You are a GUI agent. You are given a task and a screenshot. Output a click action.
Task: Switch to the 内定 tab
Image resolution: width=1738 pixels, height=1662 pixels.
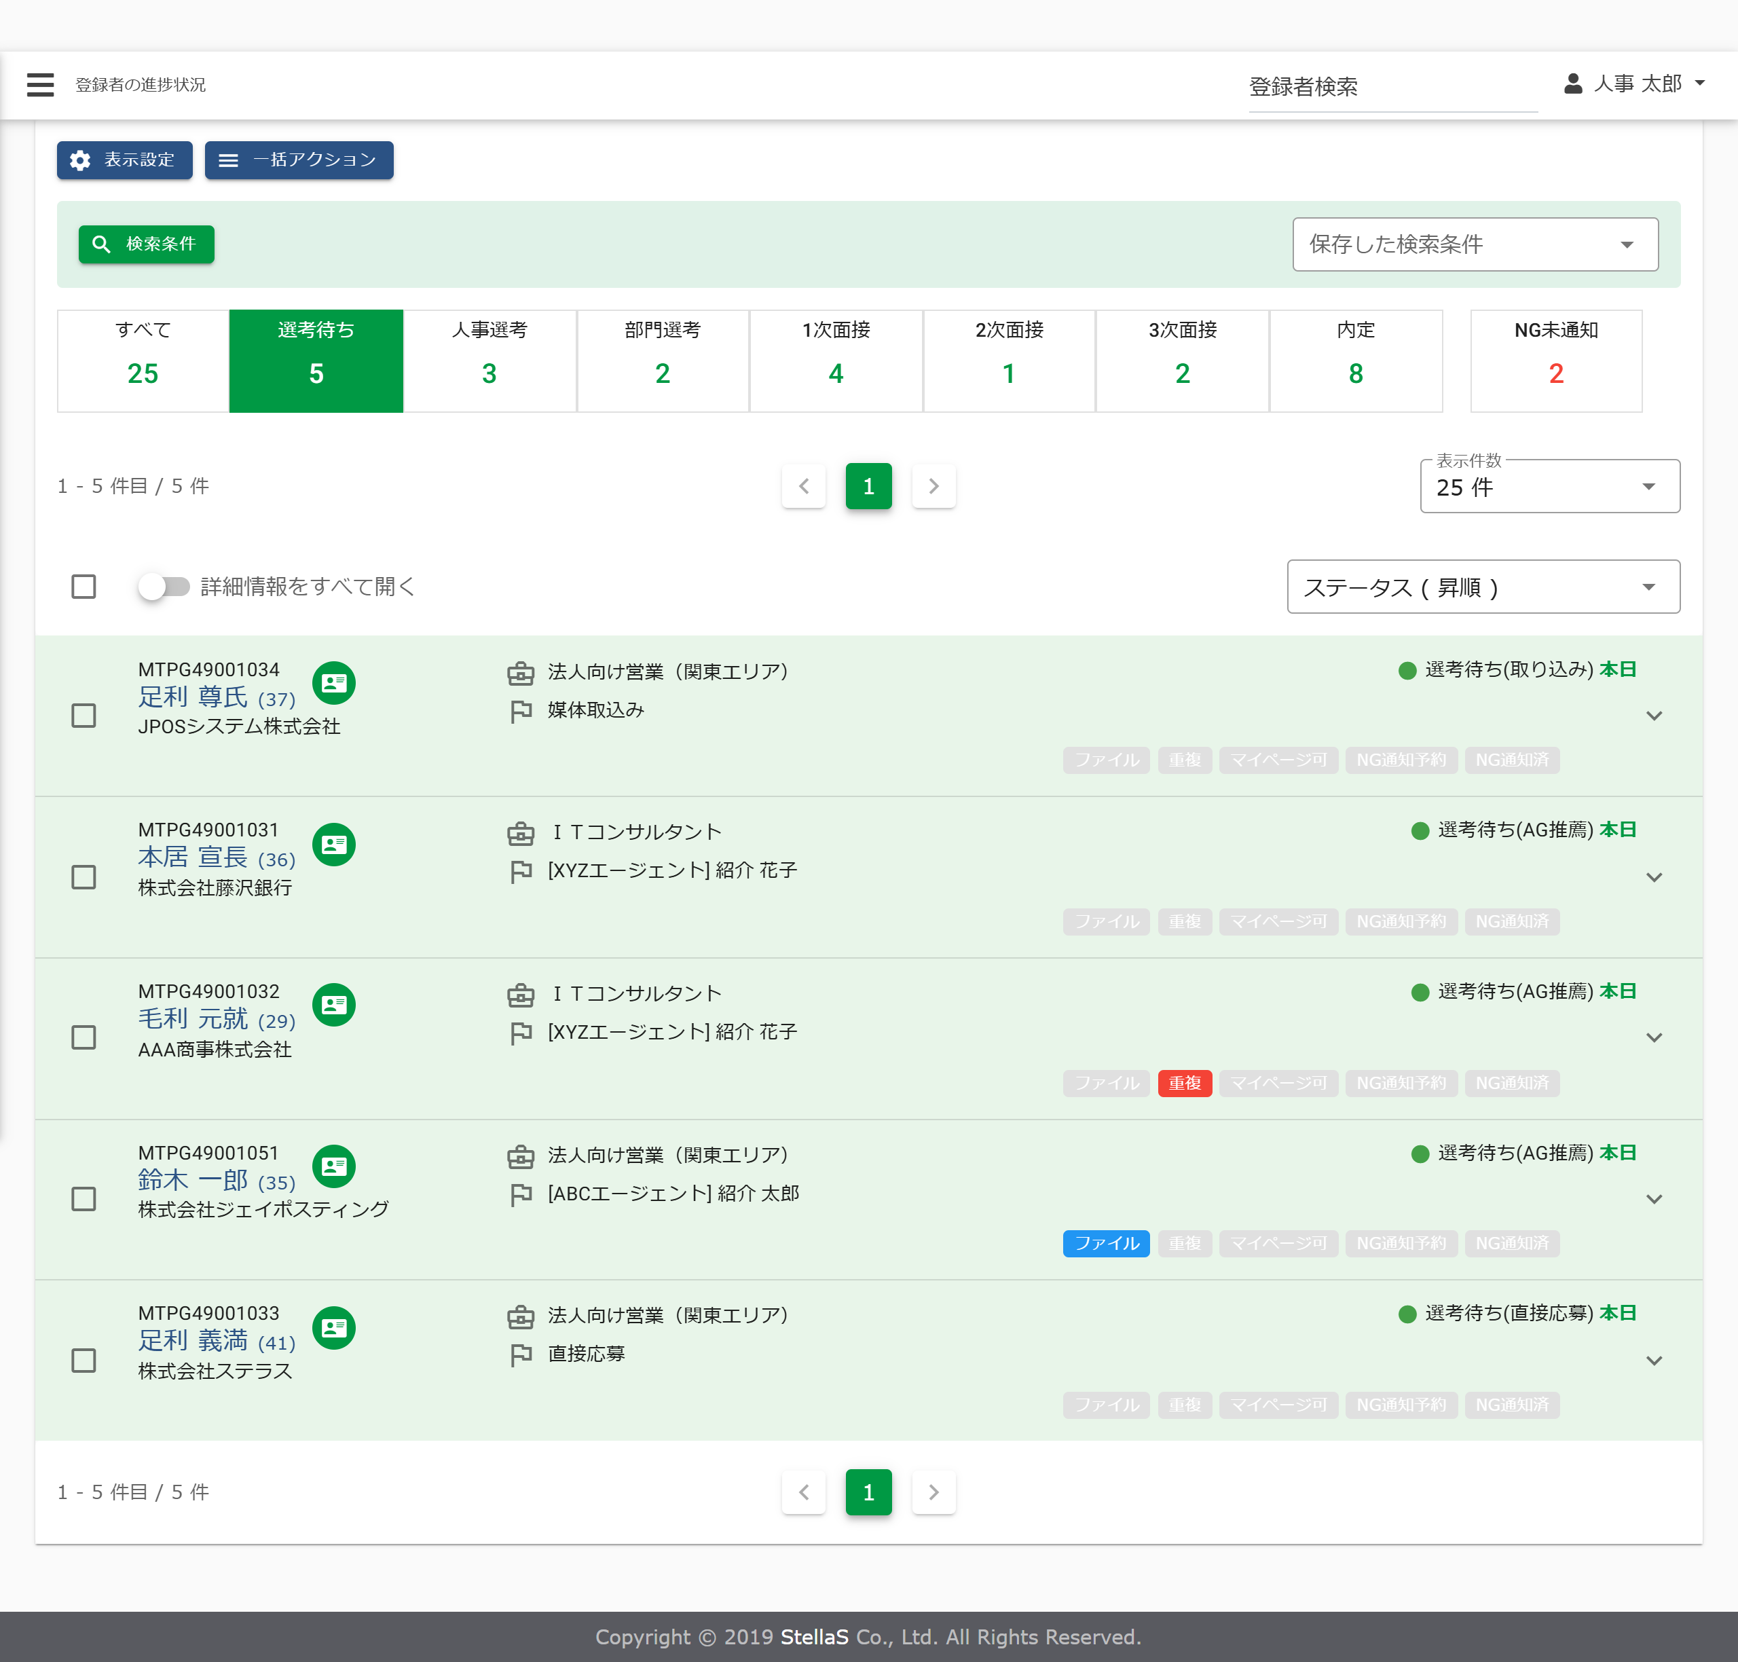pyautogui.click(x=1355, y=360)
